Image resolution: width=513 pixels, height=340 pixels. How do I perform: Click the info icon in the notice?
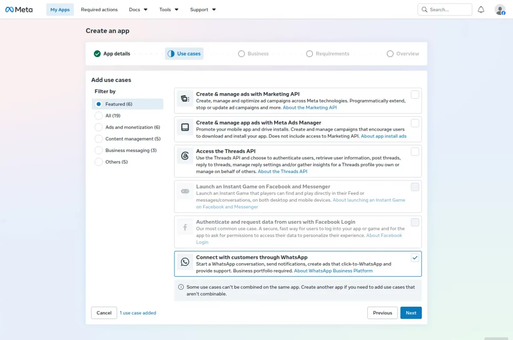tap(181, 287)
